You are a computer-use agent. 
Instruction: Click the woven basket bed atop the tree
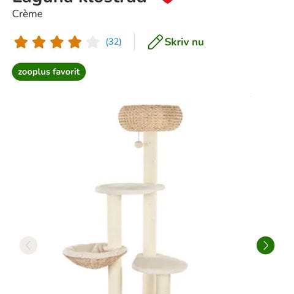point(151,118)
